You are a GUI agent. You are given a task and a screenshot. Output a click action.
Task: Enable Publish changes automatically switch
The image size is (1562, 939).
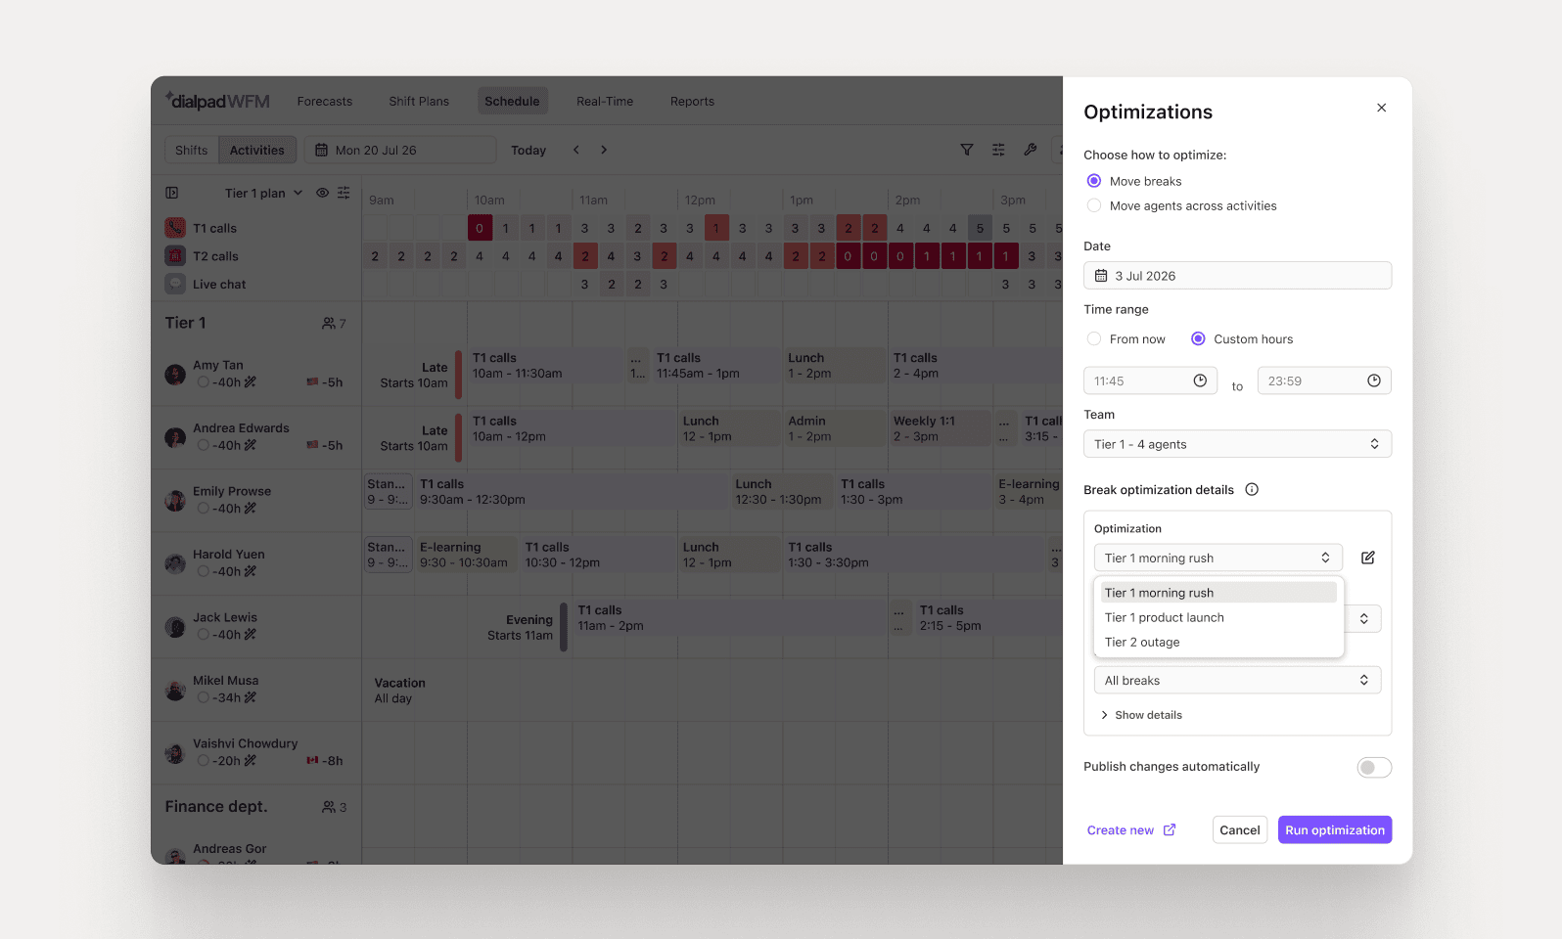coord(1374,768)
